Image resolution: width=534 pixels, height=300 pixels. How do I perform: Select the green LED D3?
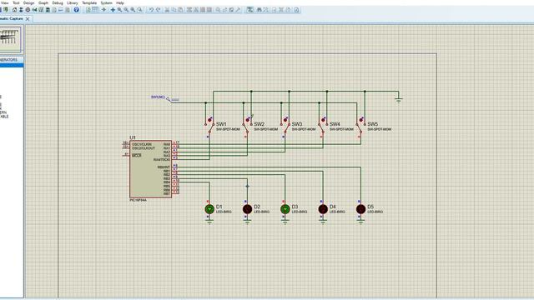tap(285, 209)
